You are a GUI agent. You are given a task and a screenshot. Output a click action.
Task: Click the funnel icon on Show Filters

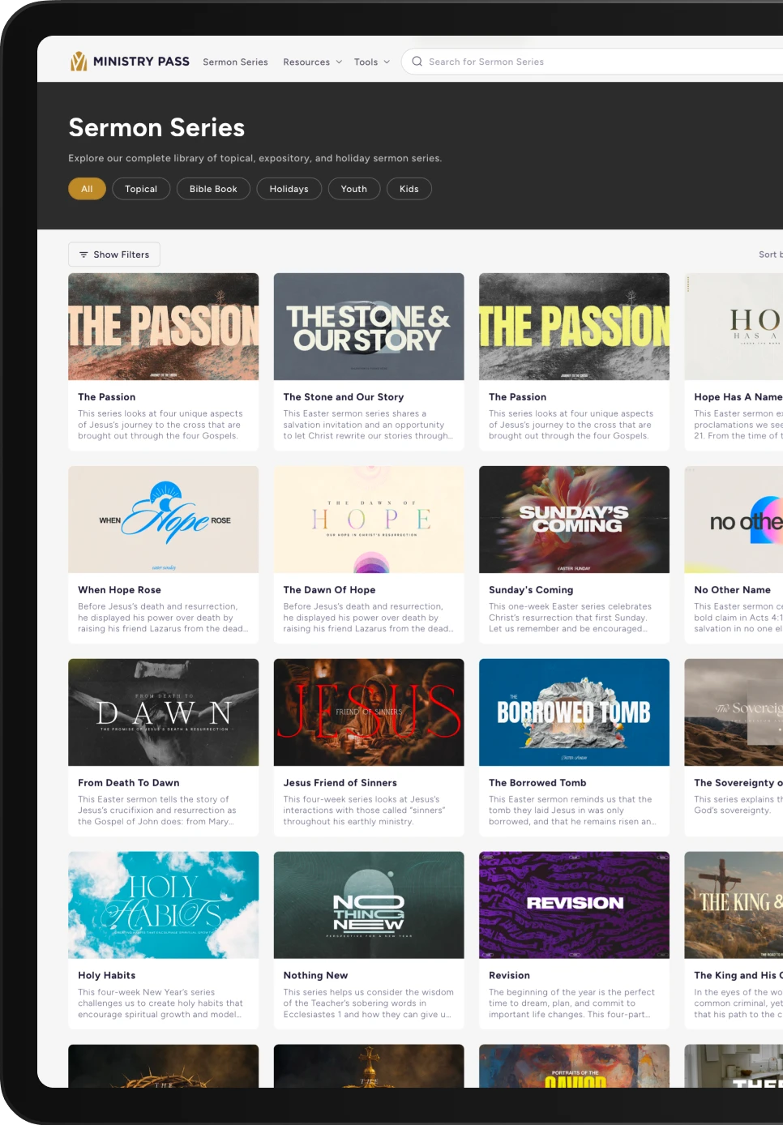coord(83,255)
